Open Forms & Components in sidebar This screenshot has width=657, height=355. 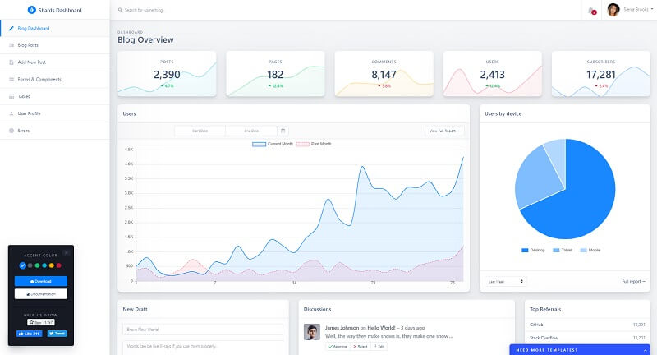point(39,79)
